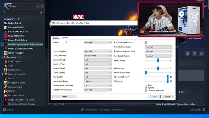Click the add game plus icon
The width and height of the screenshot is (209, 118).
(4, 110)
